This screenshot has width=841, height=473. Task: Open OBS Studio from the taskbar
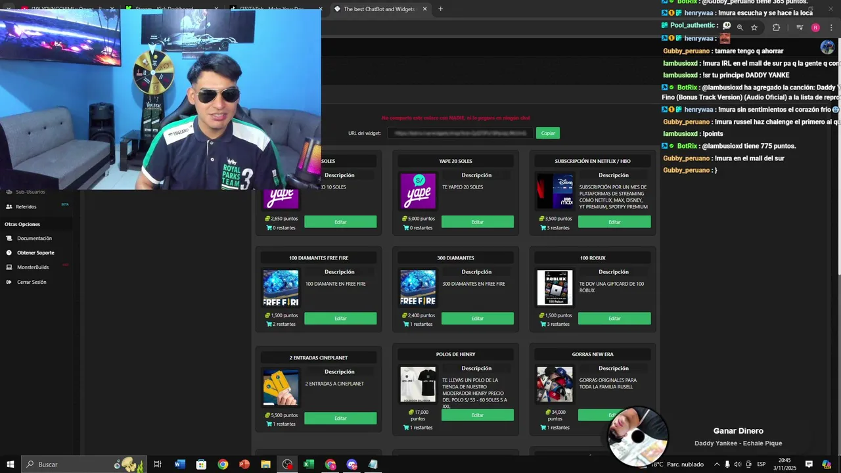(287, 464)
